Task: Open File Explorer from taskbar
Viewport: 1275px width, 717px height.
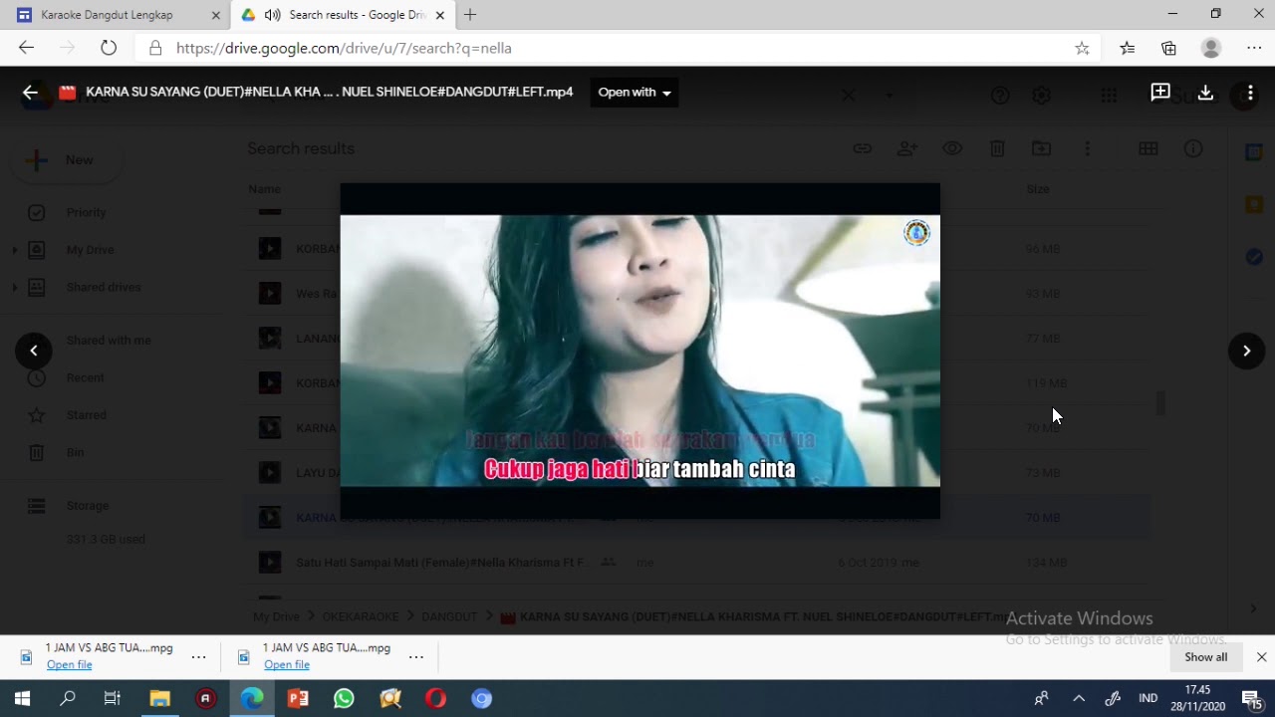Action: click(x=159, y=698)
